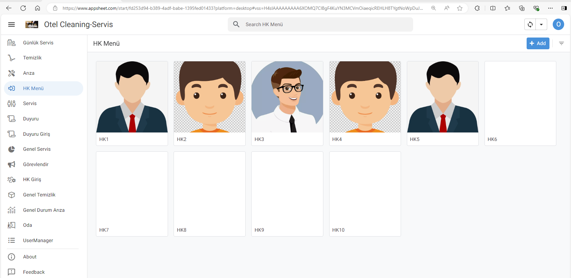The image size is (571, 278).
Task: Open Genel Servis view
Action: (37, 149)
